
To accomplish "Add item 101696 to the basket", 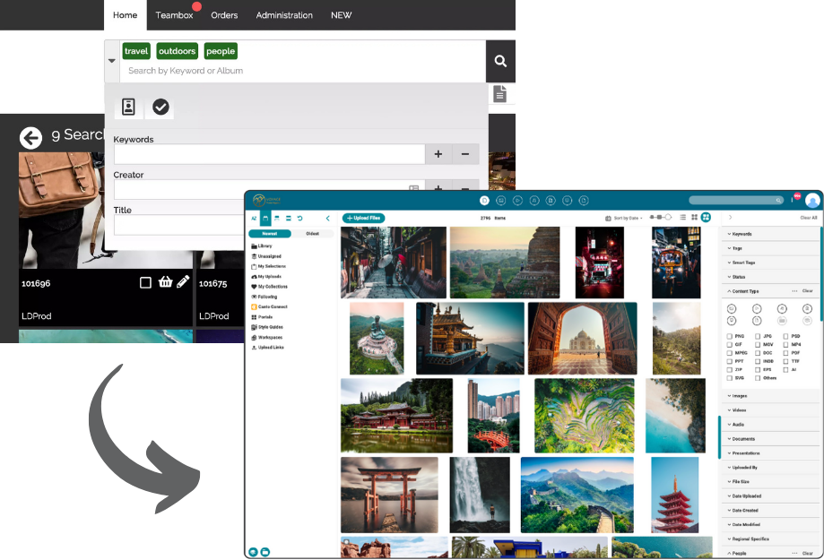I will coord(165,282).
